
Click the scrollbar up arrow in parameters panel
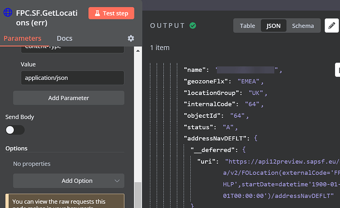pos(138,51)
